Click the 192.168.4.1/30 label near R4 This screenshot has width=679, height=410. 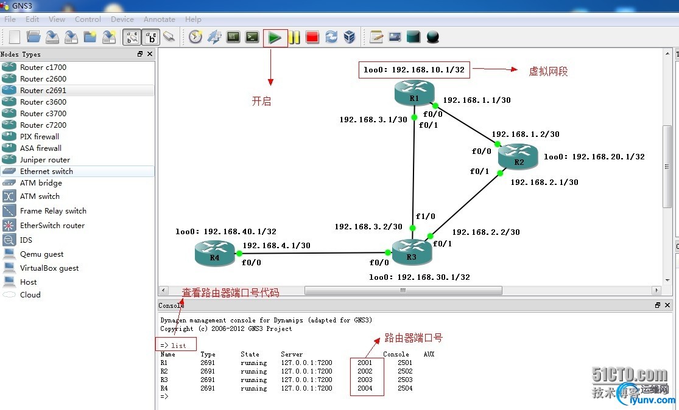pyautogui.click(x=276, y=245)
